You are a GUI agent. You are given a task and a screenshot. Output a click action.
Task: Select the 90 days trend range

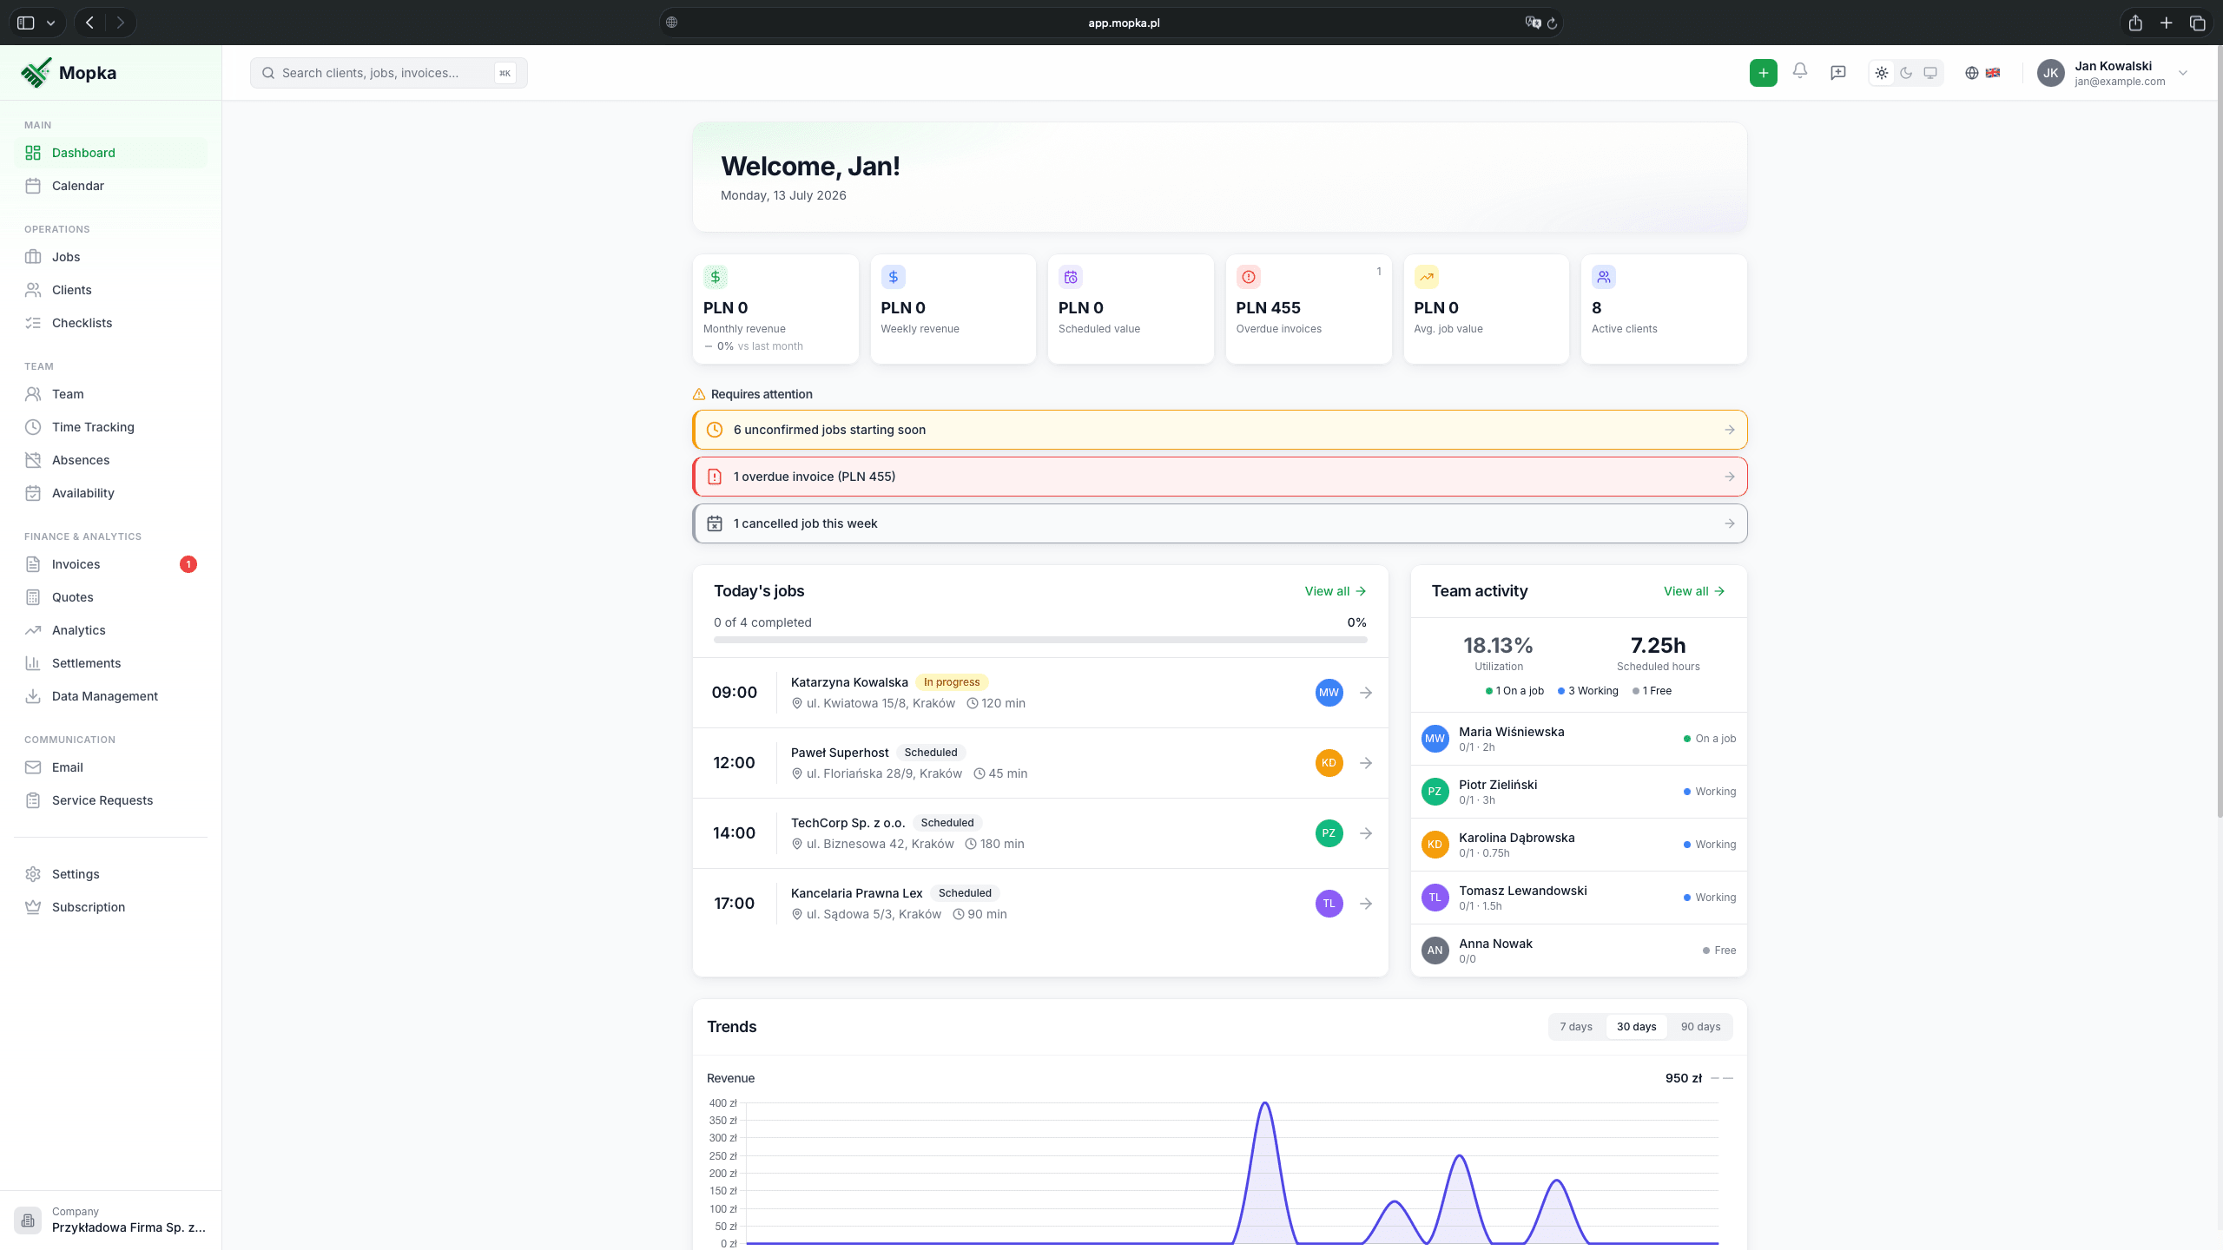[1700, 1027]
